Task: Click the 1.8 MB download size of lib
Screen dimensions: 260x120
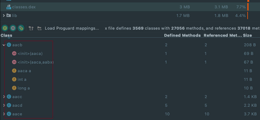Action: (221, 15)
